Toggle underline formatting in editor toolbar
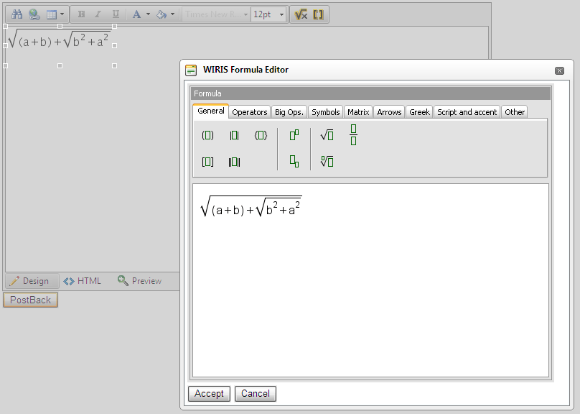Viewport: 580px width, 414px height. tap(116, 14)
